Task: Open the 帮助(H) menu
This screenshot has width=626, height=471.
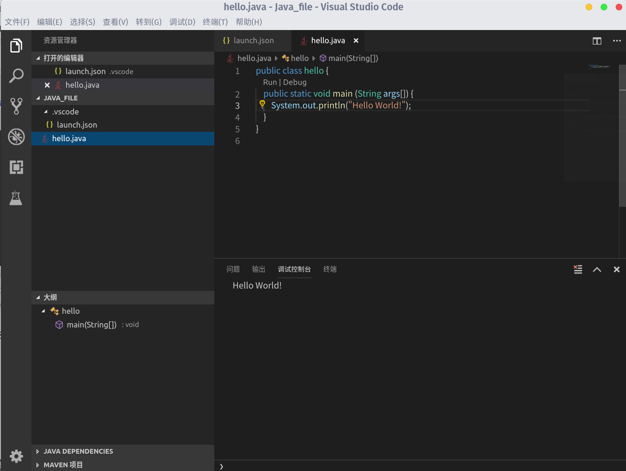Action: tap(249, 22)
